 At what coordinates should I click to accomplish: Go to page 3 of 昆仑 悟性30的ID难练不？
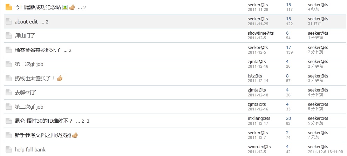coord(88,121)
